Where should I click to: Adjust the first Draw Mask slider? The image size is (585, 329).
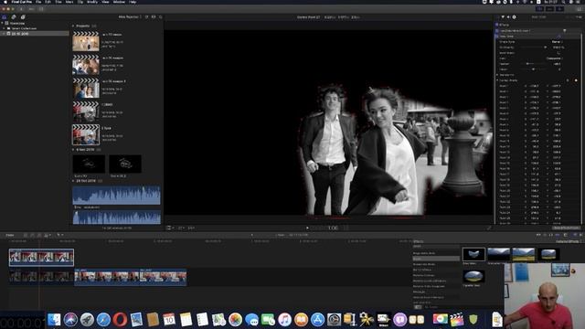534,48
